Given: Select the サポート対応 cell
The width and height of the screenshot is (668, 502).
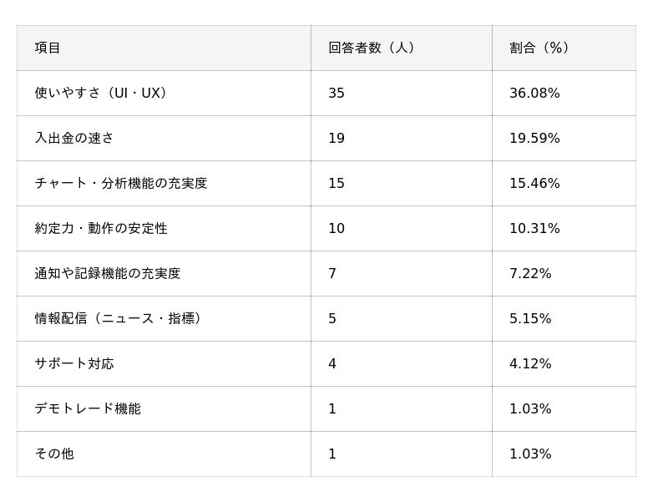Looking at the screenshot, I should coord(74,363).
